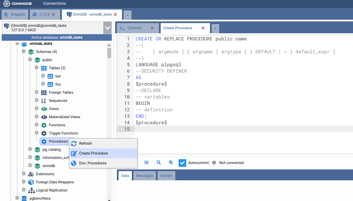Click the Sequences icon in tree
This screenshot has width=353, height=201.
pos(44,100)
